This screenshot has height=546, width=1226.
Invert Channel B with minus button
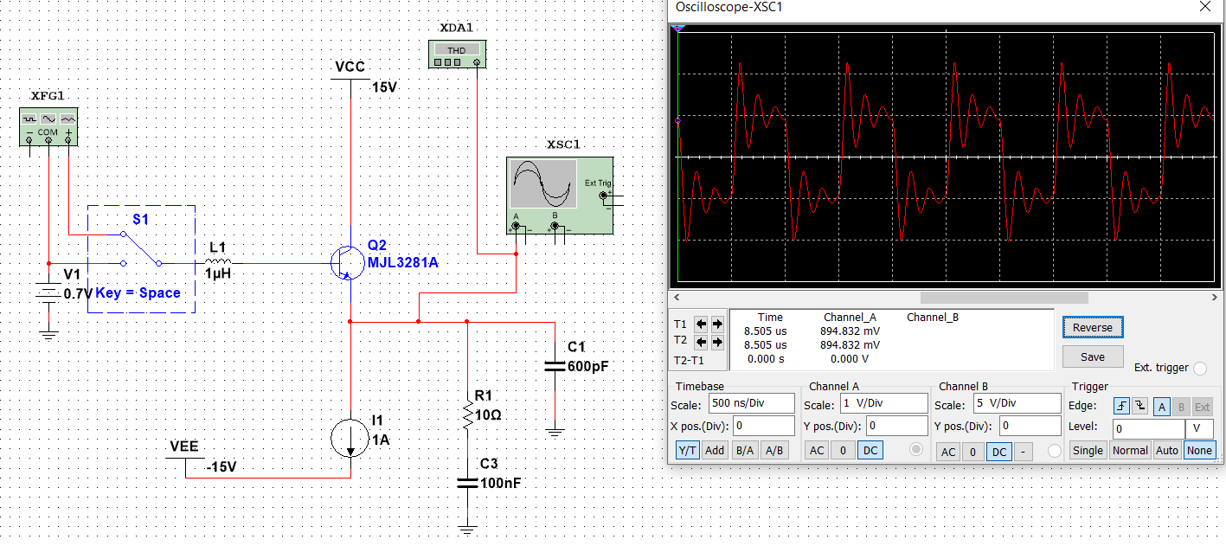tap(1023, 452)
